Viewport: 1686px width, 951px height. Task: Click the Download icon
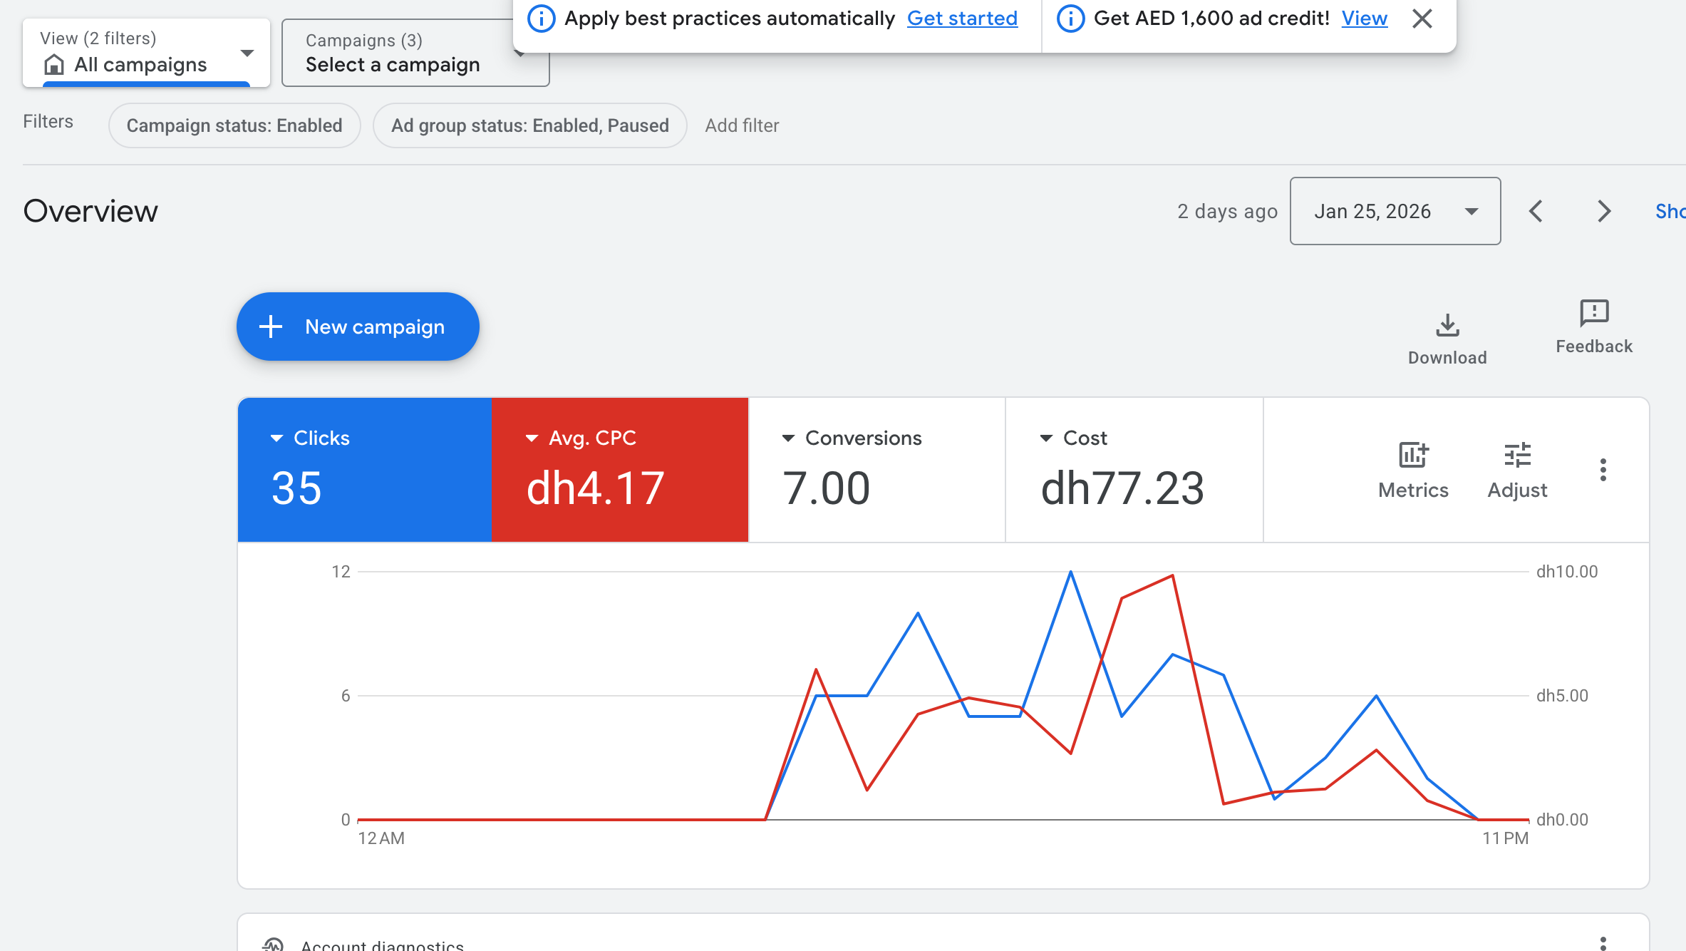tap(1447, 327)
